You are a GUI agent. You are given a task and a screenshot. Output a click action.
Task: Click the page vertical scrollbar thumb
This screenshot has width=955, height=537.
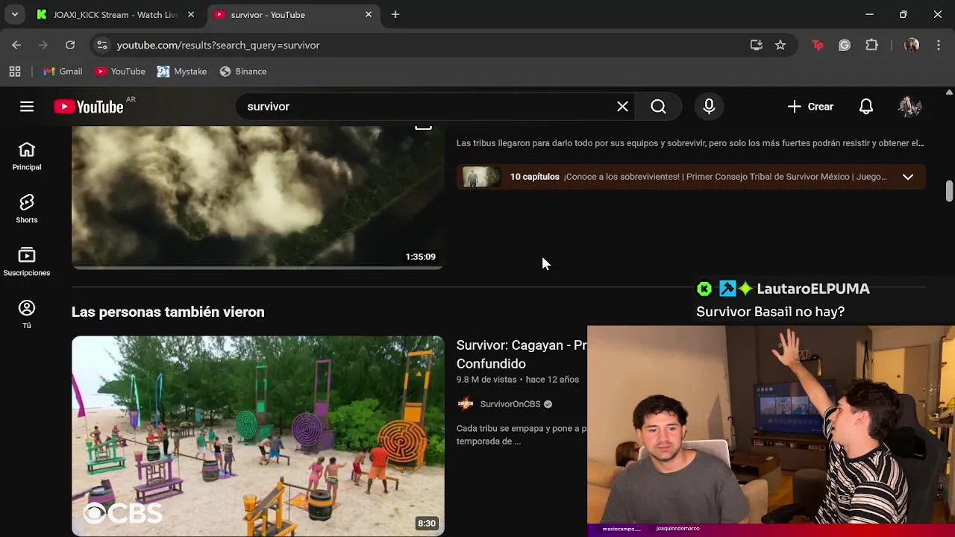[x=949, y=191]
